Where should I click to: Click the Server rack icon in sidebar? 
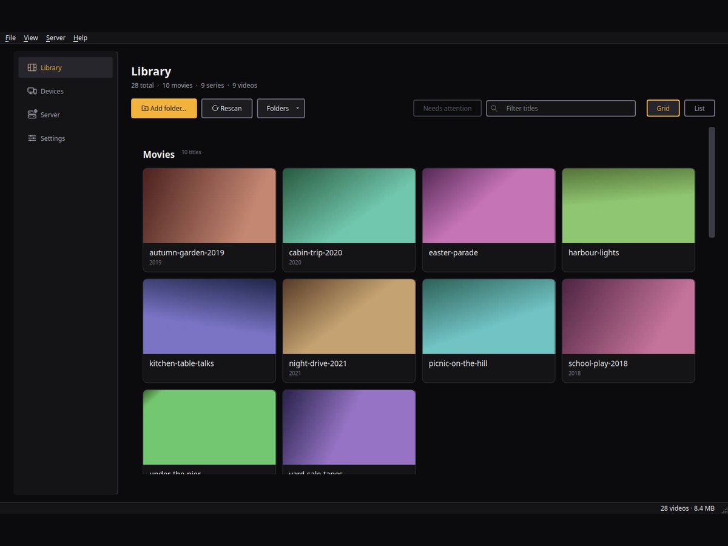click(x=32, y=115)
